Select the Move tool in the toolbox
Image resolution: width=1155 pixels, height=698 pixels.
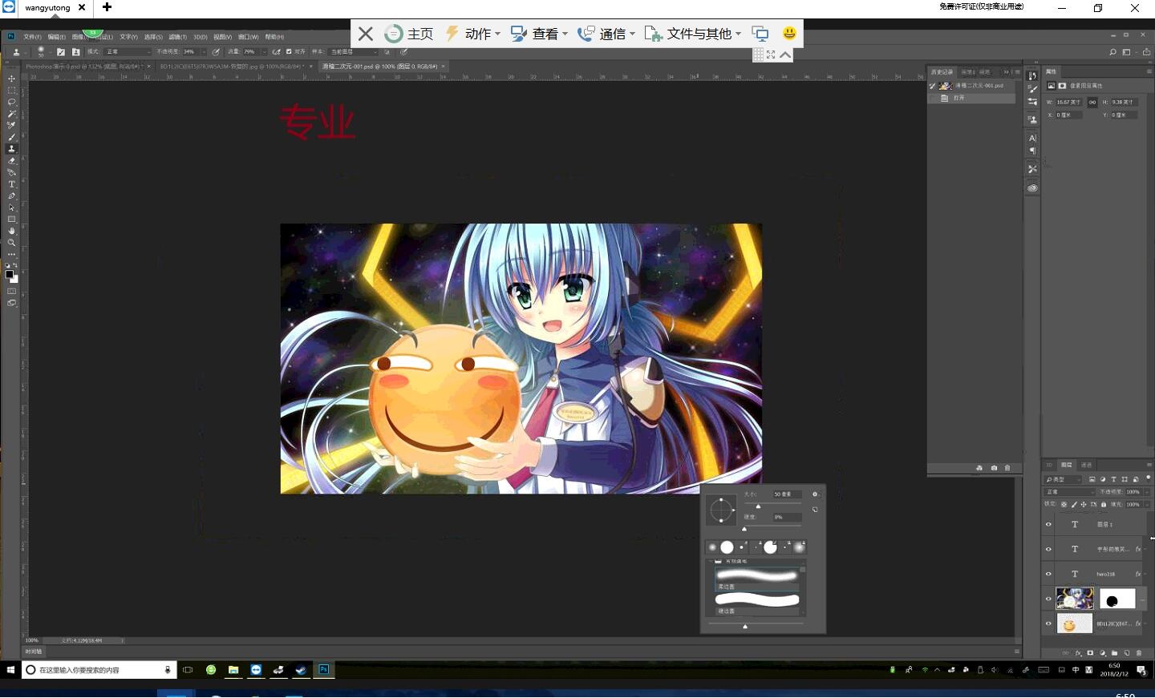tap(11, 79)
